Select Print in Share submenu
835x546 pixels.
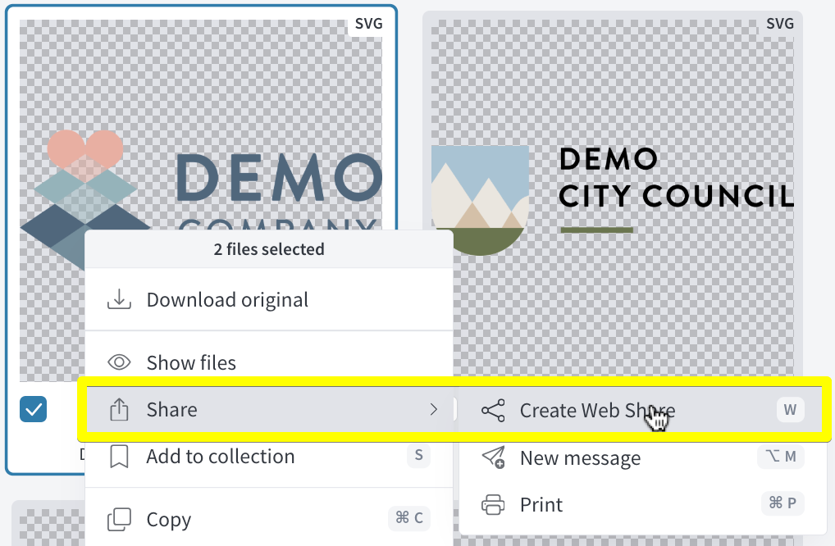(643, 504)
